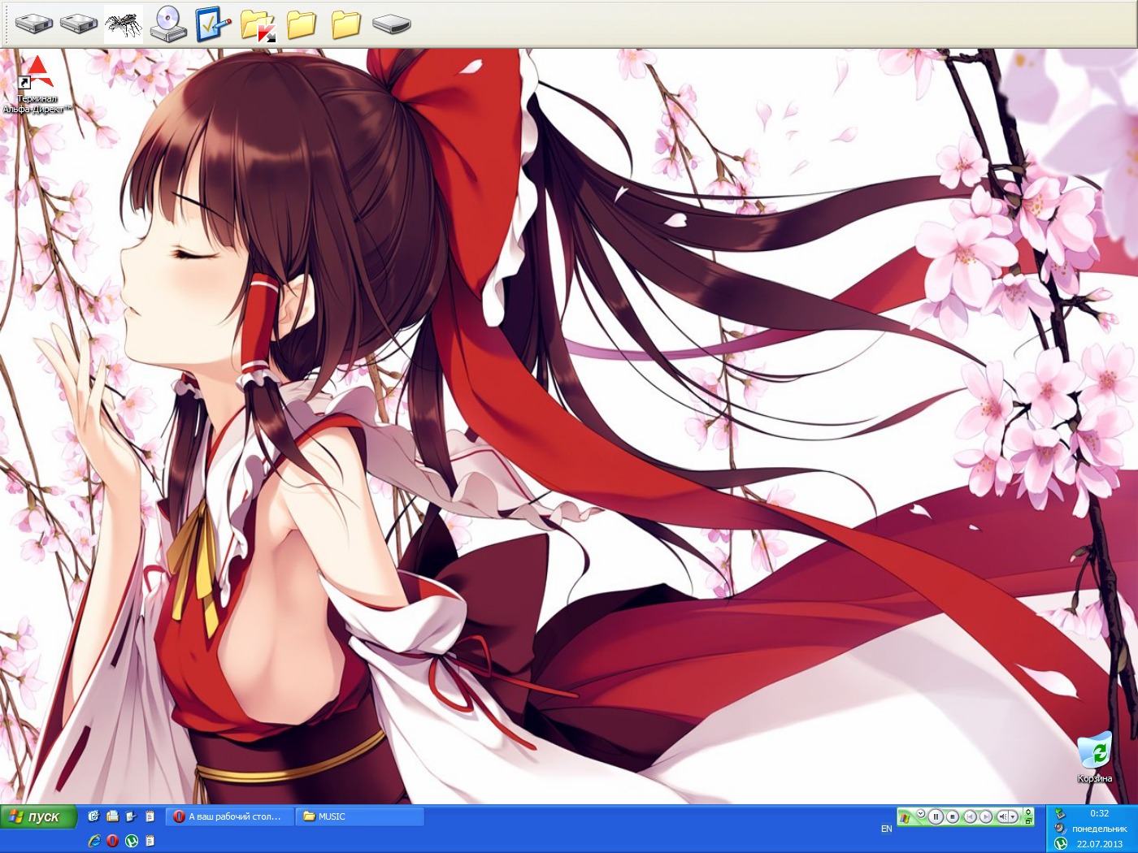Switch to the Opera 'А ваш рабочий стол' window
1138x853 pixels.
228,816
